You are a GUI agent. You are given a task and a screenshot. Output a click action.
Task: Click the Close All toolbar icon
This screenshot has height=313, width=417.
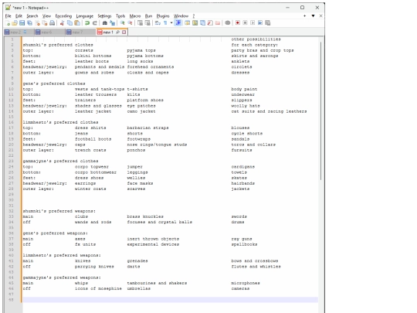[x=45, y=23]
